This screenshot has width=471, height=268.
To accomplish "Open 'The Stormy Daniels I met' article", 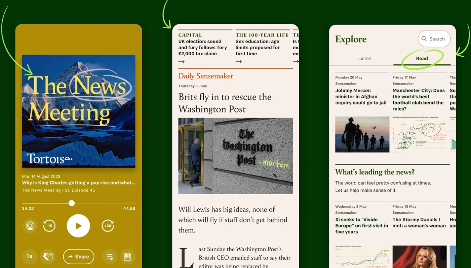I will (419, 222).
